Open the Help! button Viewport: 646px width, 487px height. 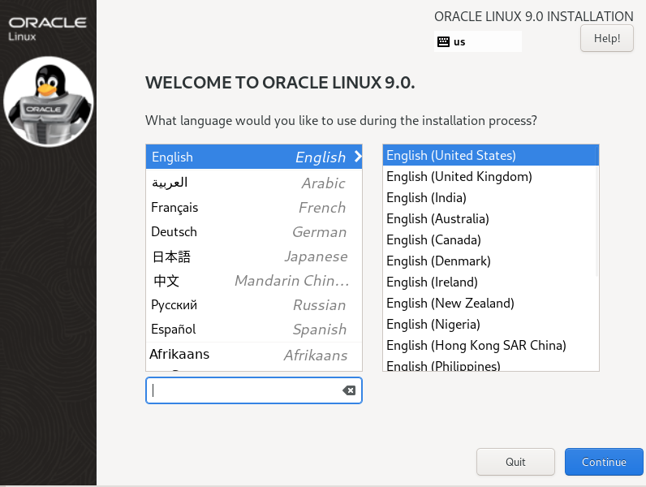(x=607, y=38)
